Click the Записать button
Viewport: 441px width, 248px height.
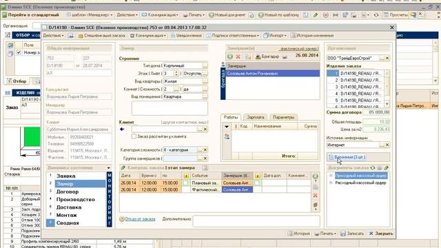click(x=352, y=234)
